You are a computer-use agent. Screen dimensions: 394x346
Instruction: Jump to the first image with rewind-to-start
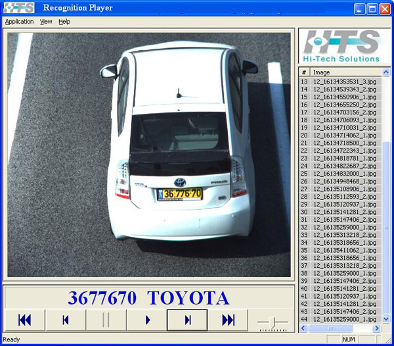(25, 320)
